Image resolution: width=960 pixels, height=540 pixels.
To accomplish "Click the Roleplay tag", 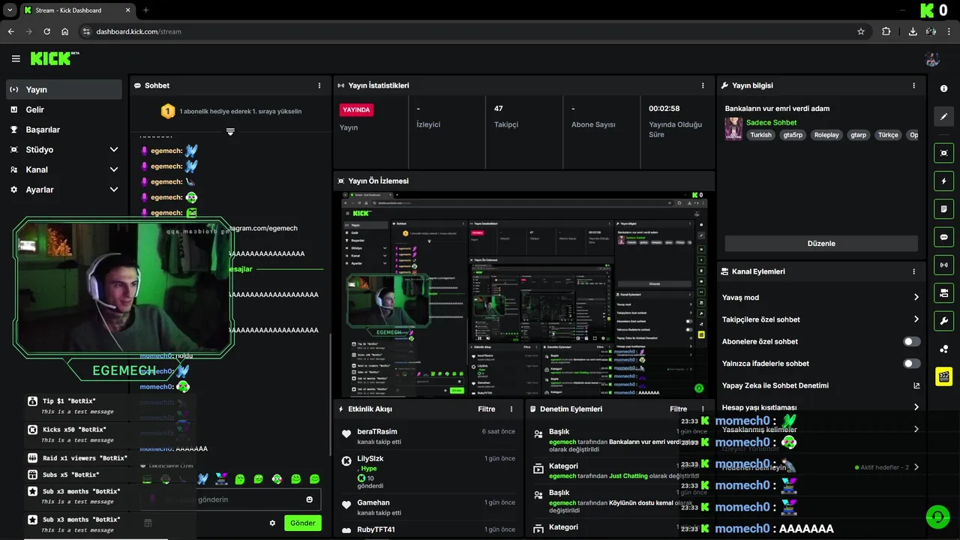I will pyautogui.click(x=826, y=135).
